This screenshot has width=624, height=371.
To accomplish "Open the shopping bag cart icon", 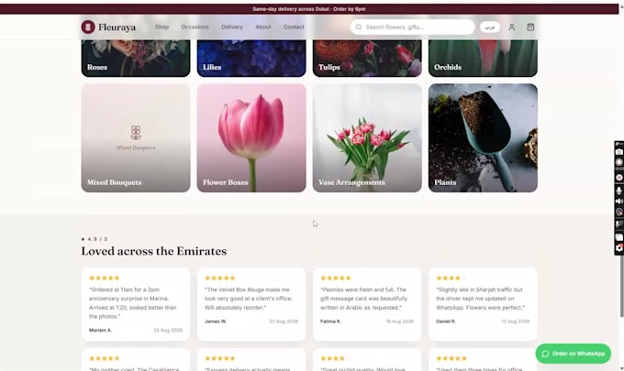I will click(530, 27).
